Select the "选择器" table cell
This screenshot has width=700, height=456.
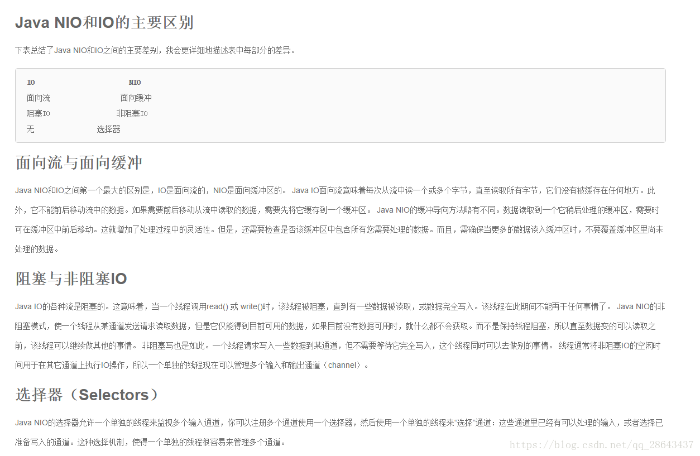[108, 129]
